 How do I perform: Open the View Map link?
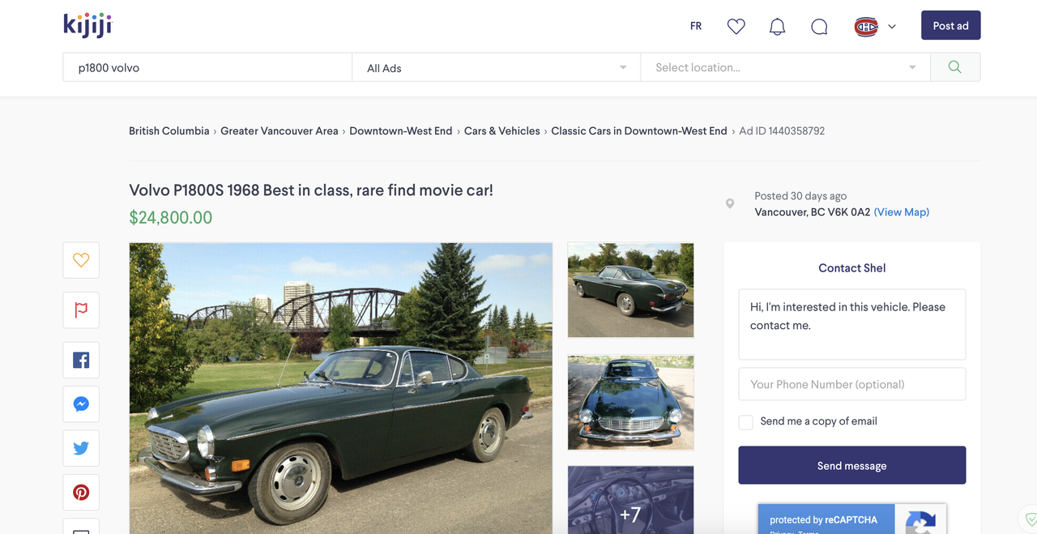901,211
